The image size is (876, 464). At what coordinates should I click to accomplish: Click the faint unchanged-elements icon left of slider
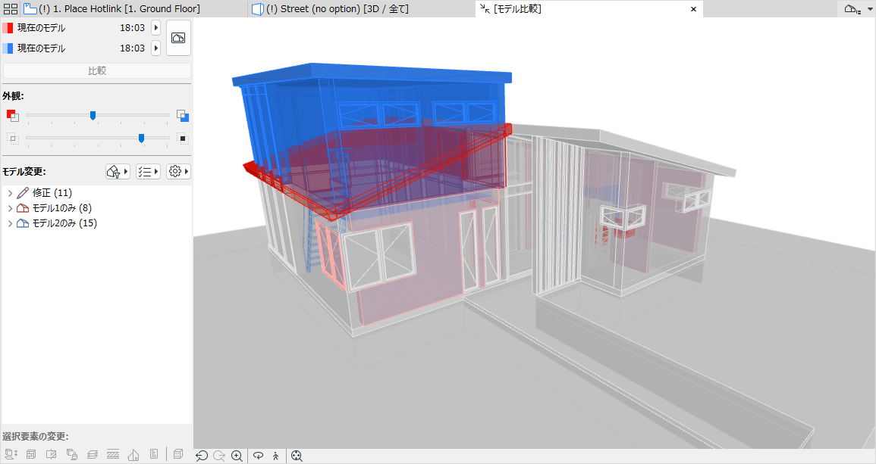point(12,138)
